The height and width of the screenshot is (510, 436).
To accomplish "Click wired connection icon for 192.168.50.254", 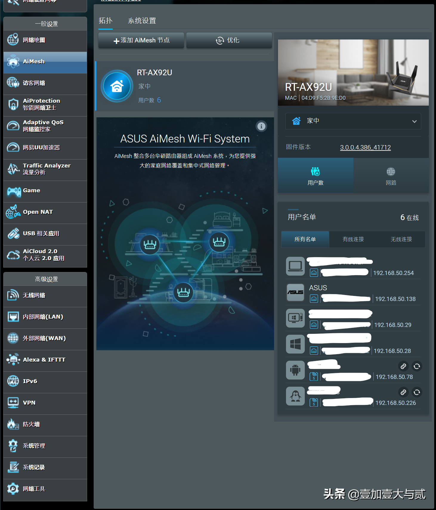I will point(314,272).
